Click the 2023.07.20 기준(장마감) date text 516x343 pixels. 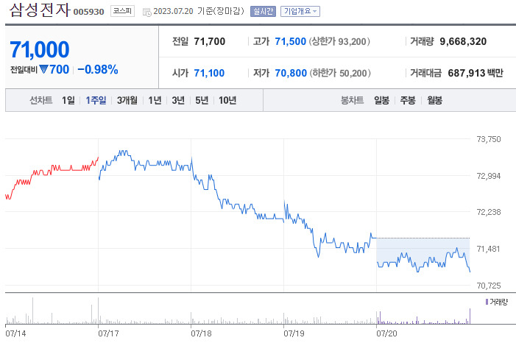pos(199,11)
